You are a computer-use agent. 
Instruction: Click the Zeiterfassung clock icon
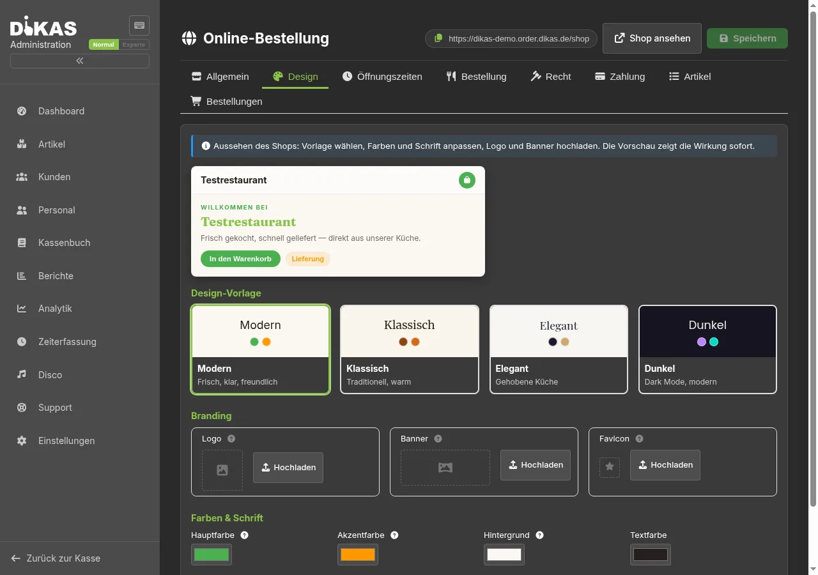coord(22,342)
